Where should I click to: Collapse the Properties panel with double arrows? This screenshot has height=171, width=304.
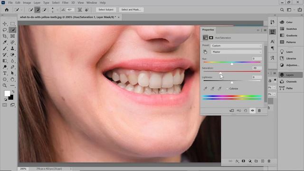[258, 30]
